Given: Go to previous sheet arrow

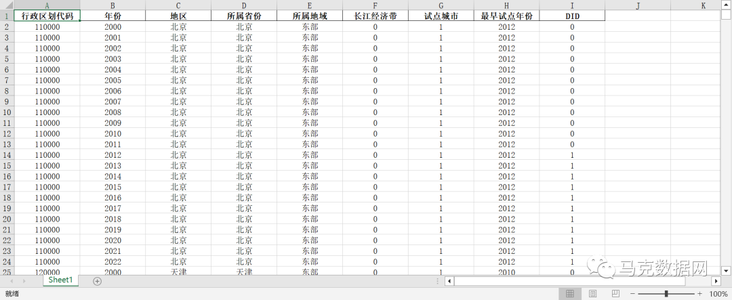Looking at the screenshot, I should pyautogui.click(x=12, y=281).
